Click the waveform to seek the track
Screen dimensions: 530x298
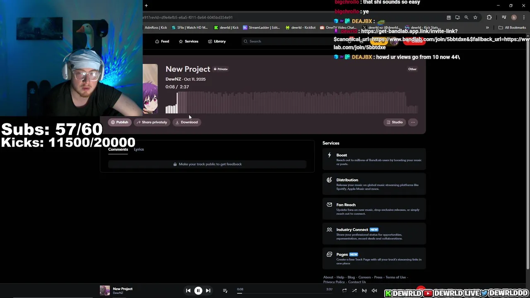tap(291, 103)
